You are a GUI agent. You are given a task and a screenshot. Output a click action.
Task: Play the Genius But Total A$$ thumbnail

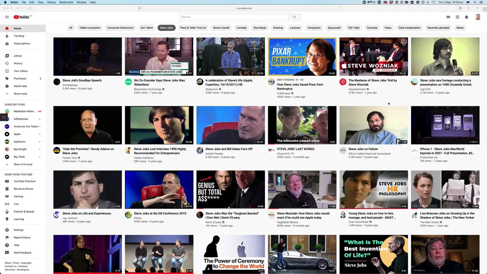click(231, 189)
